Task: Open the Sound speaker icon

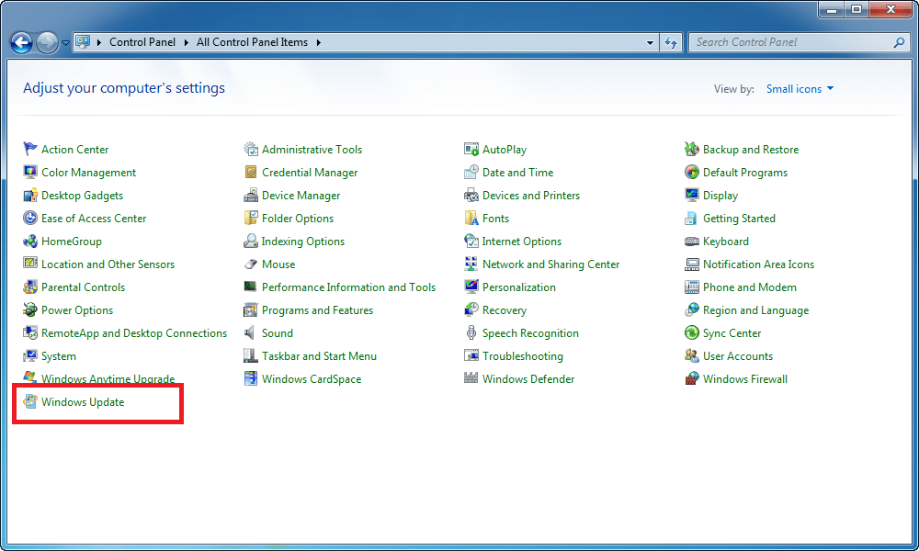Action: pos(251,333)
